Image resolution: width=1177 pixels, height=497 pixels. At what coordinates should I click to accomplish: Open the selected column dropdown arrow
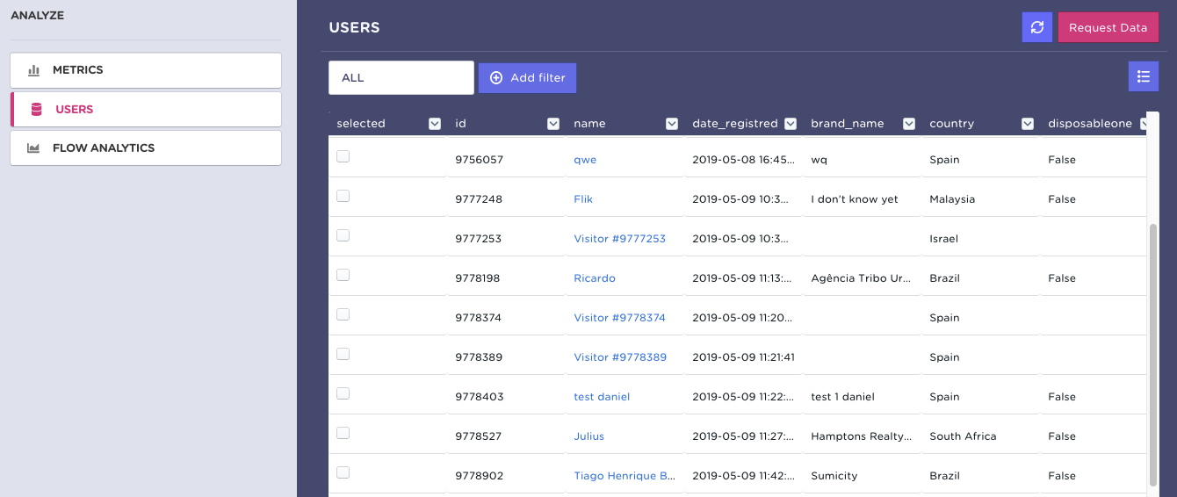435,124
